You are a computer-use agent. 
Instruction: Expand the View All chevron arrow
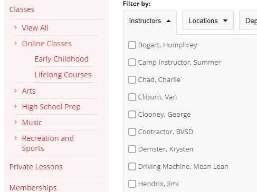coord(16,27)
